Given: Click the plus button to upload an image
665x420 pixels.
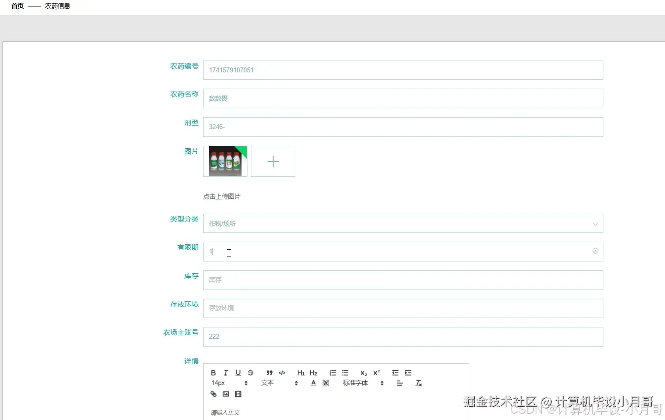Looking at the screenshot, I should (273, 161).
